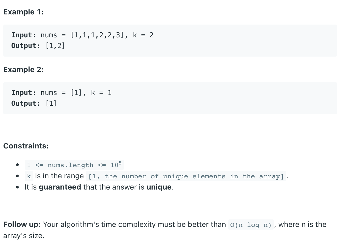Click the "Example 1:" heading
Screen dimensions: 342x244
(x=23, y=12)
